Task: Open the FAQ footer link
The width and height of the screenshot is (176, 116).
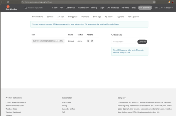Action: pos(63,112)
